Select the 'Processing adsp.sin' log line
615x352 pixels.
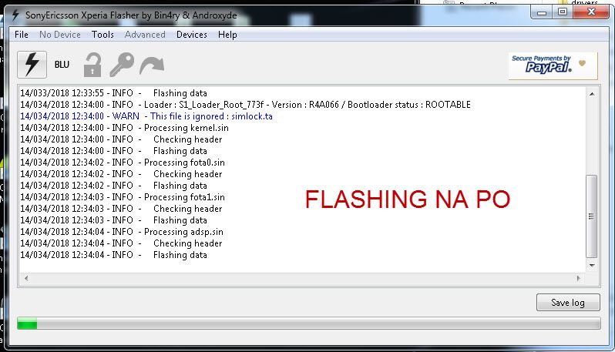pos(122,232)
